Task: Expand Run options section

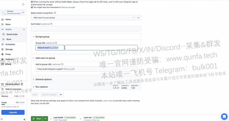Action: (86, 87)
